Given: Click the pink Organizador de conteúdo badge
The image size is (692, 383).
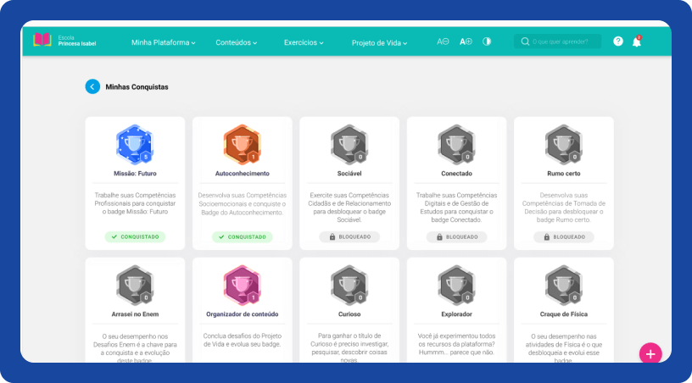Looking at the screenshot, I should 242,285.
